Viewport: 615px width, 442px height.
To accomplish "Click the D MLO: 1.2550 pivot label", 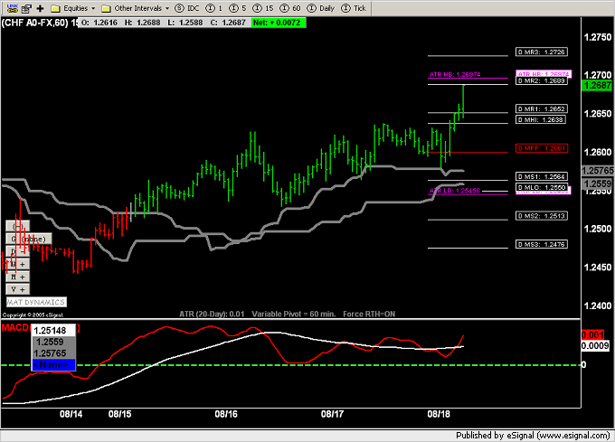I will pyautogui.click(x=541, y=187).
